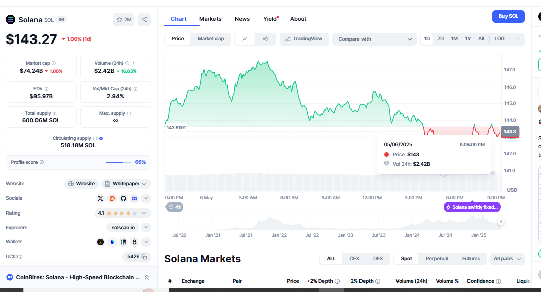The image size is (541, 292).
Task: Copy the UCID 5426 value
Action: coord(144,257)
